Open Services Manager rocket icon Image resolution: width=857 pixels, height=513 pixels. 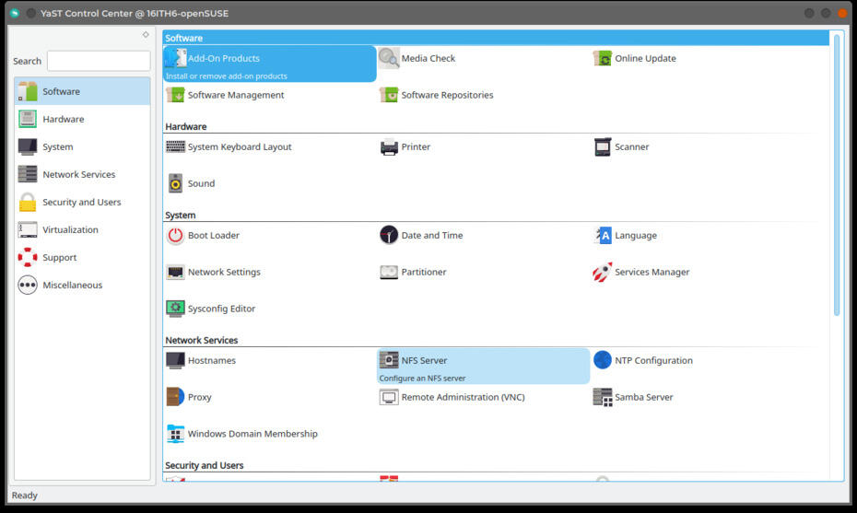click(x=603, y=272)
